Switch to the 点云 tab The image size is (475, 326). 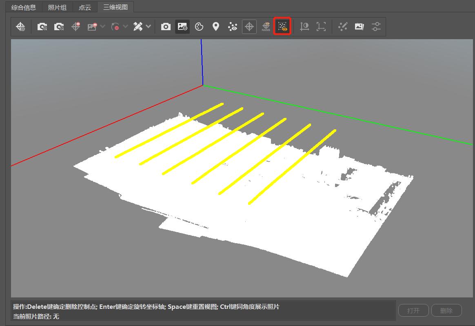pyautogui.click(x=85, y=7)
